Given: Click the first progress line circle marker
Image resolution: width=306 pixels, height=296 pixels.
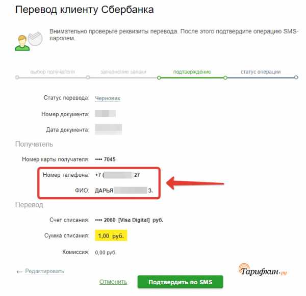Looking at the screenshot, I should 17,77.
